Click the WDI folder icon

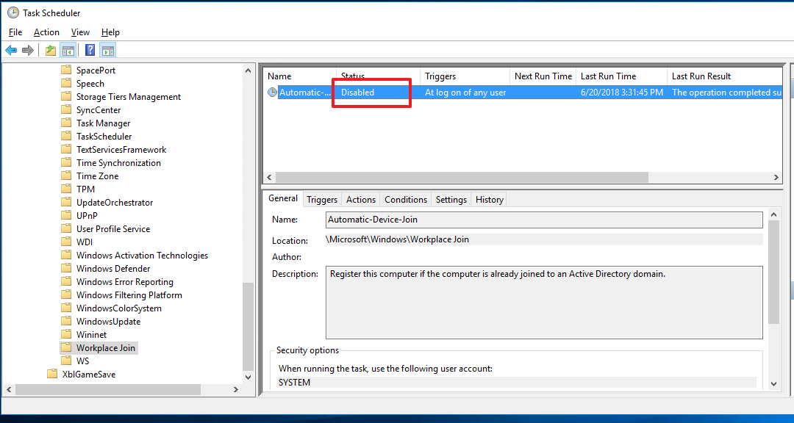pyautogui.click(x=66, y=242)
